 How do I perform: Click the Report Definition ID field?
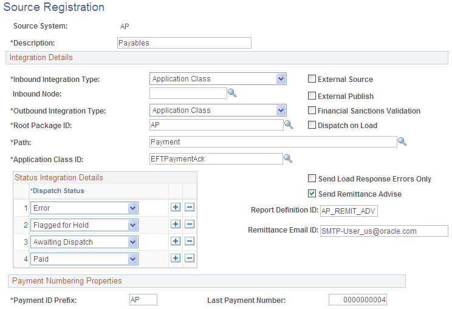[349, 211]
